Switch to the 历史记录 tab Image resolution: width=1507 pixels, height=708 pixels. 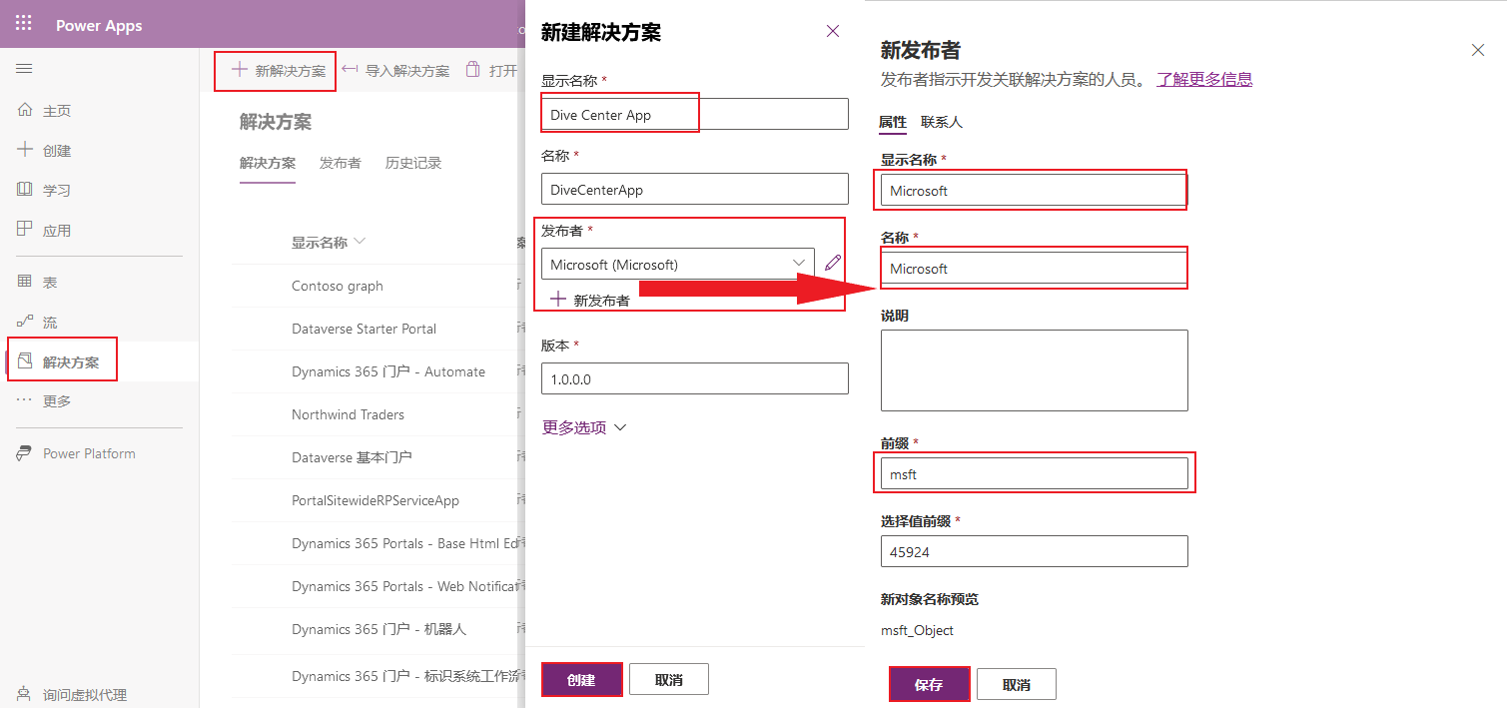[413, 163]
